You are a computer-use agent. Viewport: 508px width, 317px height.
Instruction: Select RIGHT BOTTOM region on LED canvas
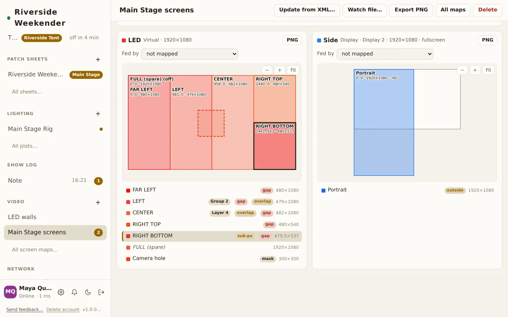[275, 146]
